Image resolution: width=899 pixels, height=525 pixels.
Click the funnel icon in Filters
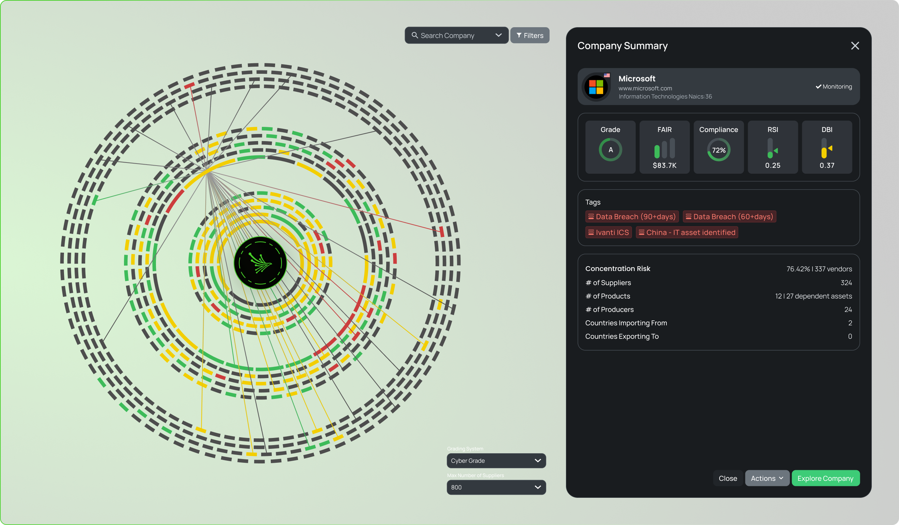click(519, 35)
